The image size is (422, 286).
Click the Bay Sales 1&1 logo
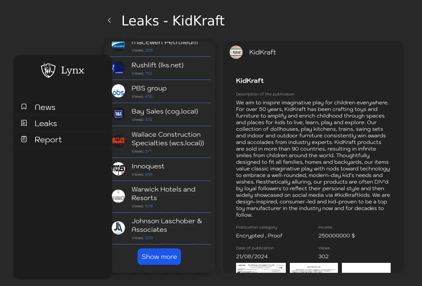coord(118,114)
